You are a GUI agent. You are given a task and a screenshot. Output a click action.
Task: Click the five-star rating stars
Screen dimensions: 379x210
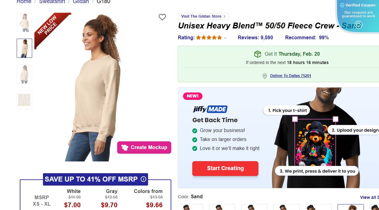coord(209,38)
